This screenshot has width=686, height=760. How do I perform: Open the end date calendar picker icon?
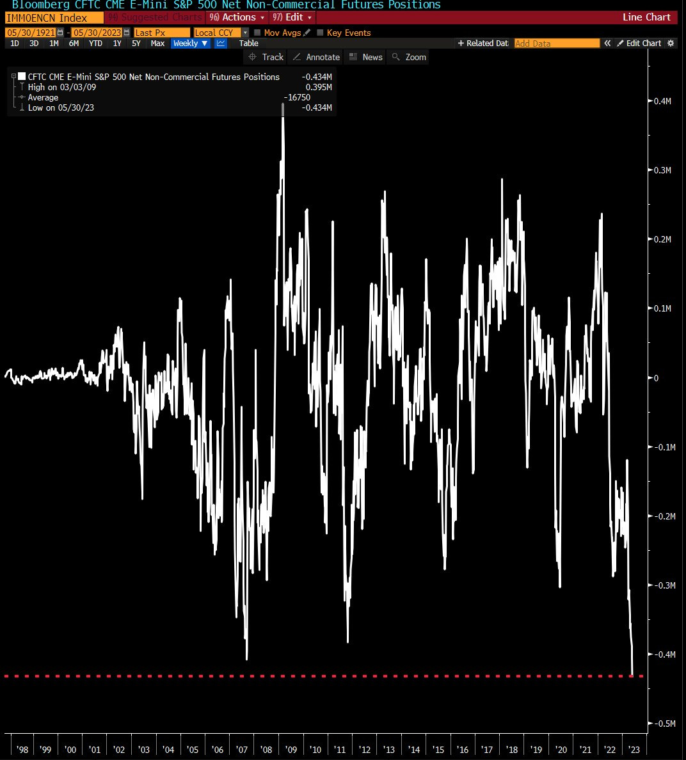[x=127, y=33]
